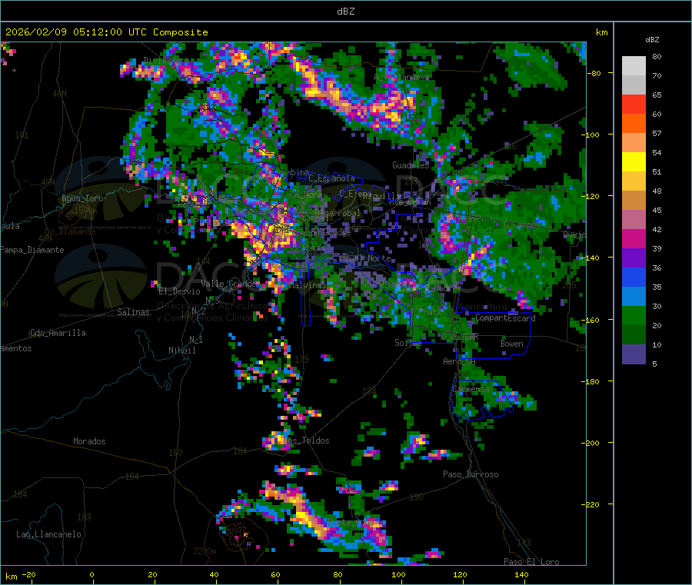This screenshot has height=585, width=692.
Task: Click the '-80' y-axis tick label
Action: pos(594,73)
